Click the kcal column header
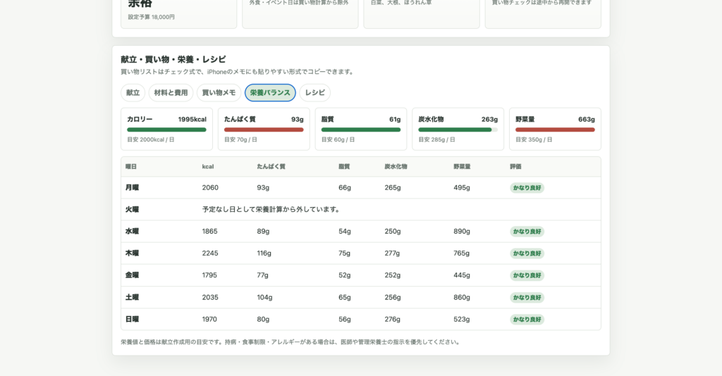 click(208, 167)
